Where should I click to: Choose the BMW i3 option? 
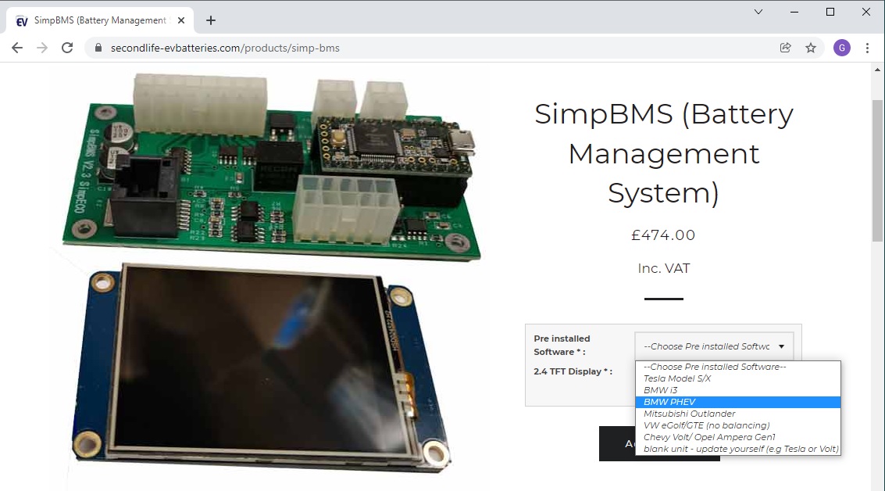(x=737, y=390)
